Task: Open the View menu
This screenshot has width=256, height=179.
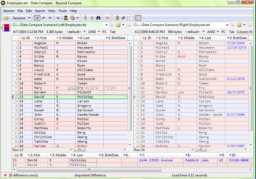Action: 52,11
